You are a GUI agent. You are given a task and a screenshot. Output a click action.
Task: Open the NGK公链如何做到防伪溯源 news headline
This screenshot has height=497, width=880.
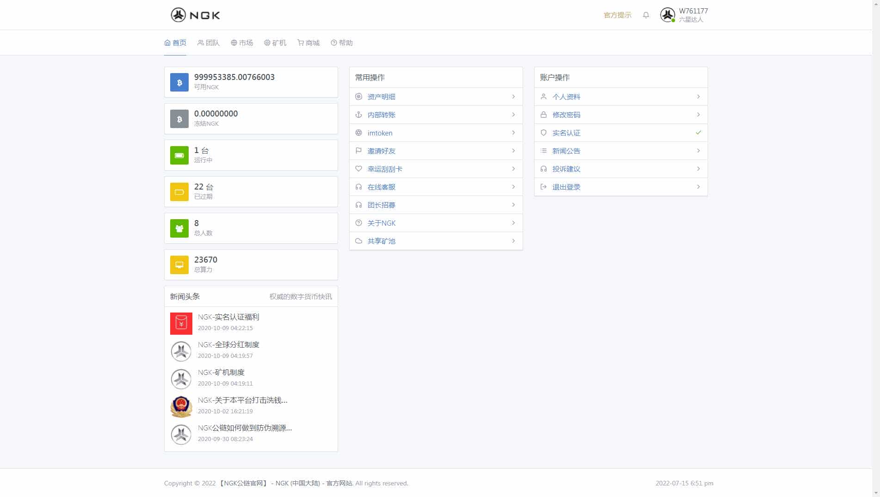pyautogui.click(x=245, y=428)
